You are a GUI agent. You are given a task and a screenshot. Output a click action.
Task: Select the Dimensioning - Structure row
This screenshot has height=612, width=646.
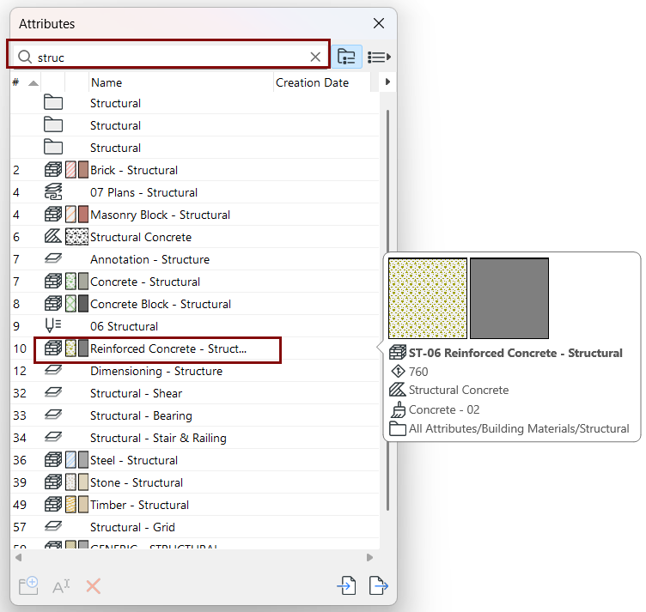pyautogui.click(x=194, y=371)
